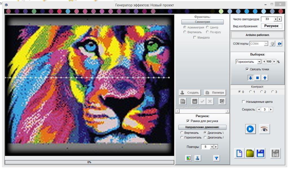The image size is (289, 170).
Task: Refresh COM ports with blue arrow icon
Action: [x=279, y=44]
